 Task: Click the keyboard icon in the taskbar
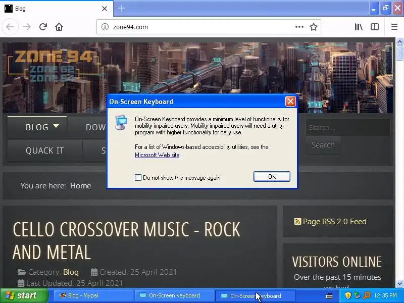(329, 296)
